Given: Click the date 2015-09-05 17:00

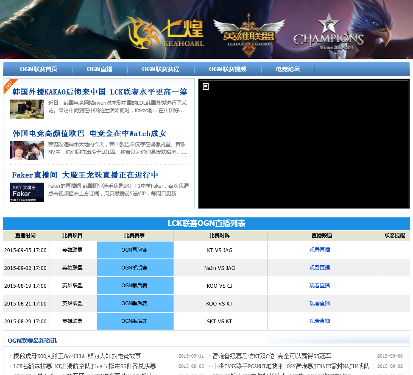Looking at the screenshot, I should [x=25, y=250].
